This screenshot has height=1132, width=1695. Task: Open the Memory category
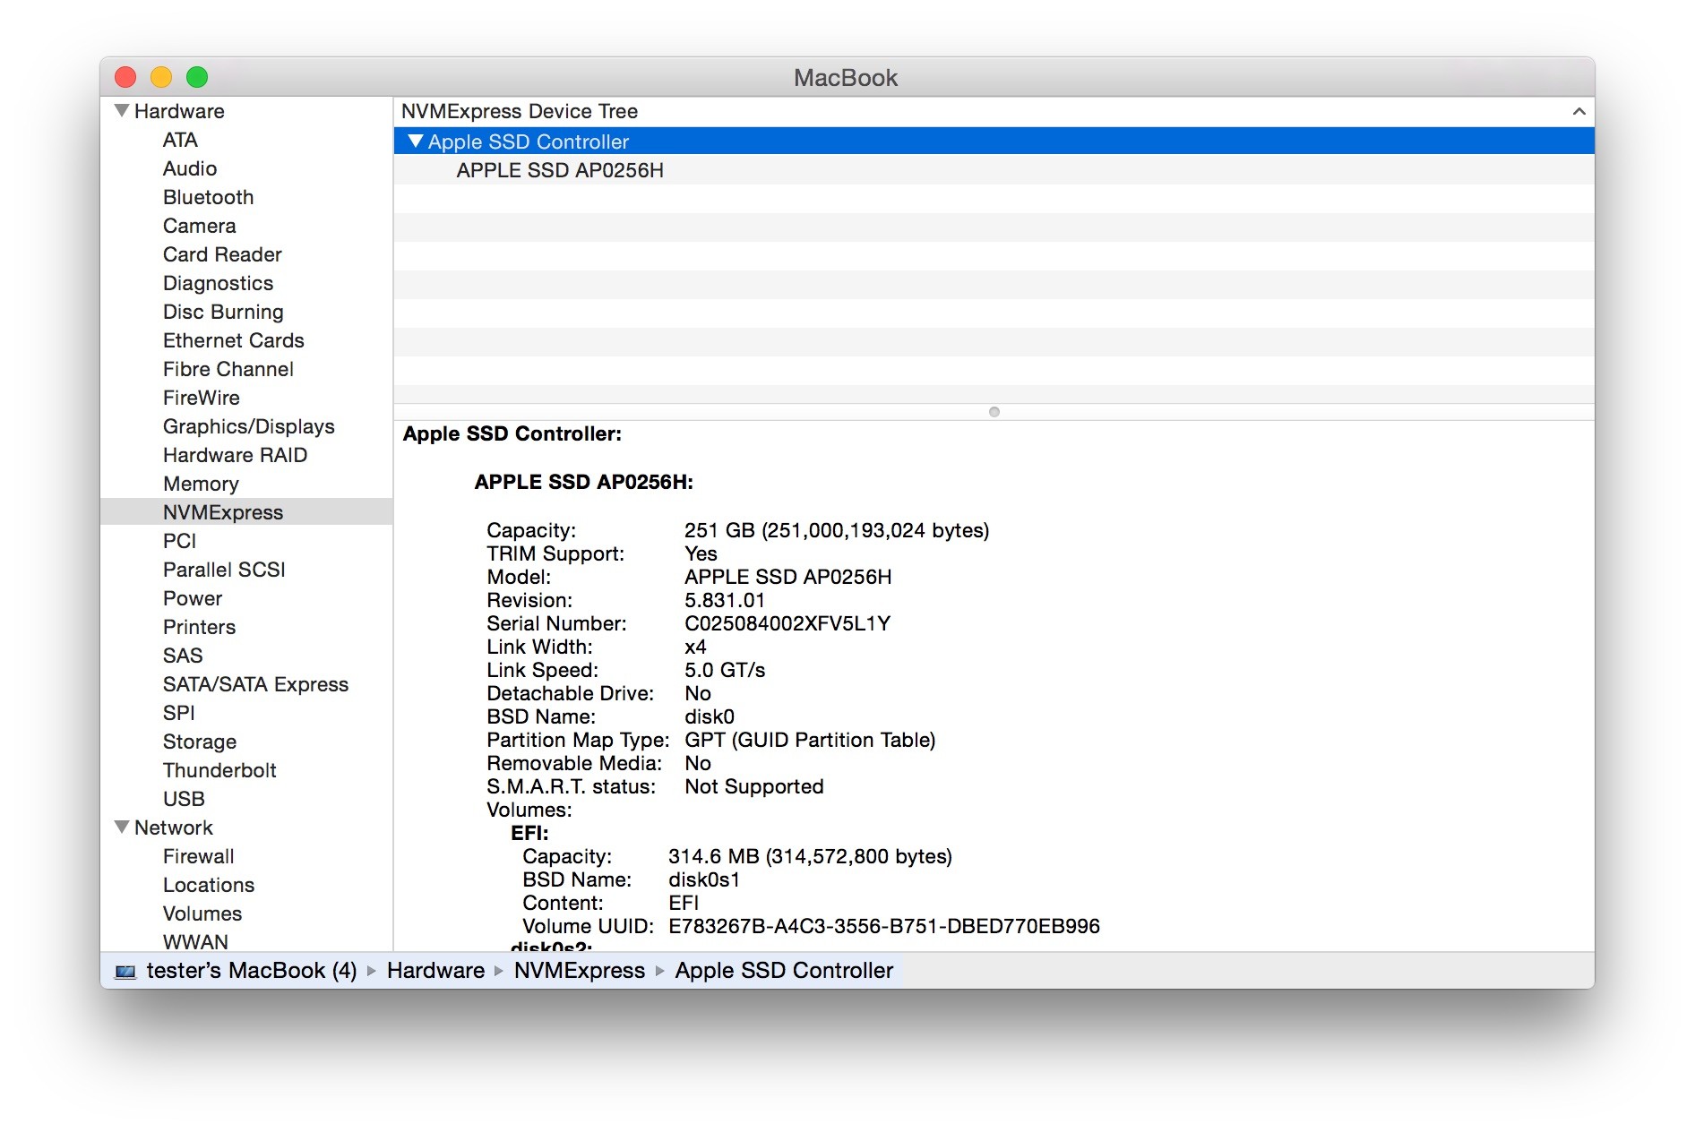(201, 484)
